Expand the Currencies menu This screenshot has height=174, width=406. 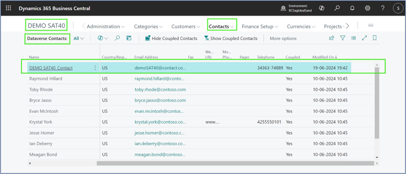[301, 26]
